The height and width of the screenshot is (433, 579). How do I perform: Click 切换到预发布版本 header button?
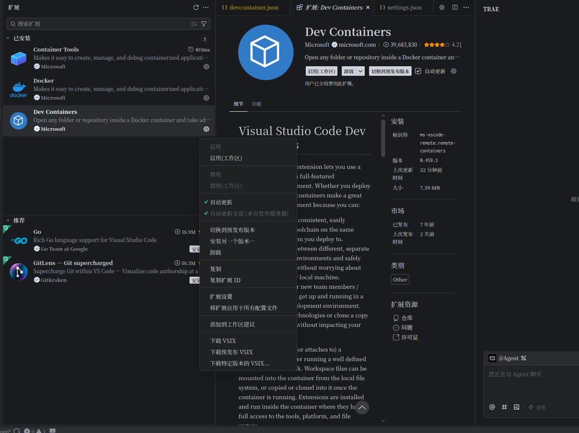[390, 71]
